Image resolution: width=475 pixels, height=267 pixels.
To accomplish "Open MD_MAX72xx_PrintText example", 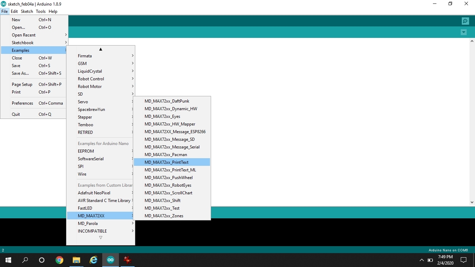I will click(172, 162).
